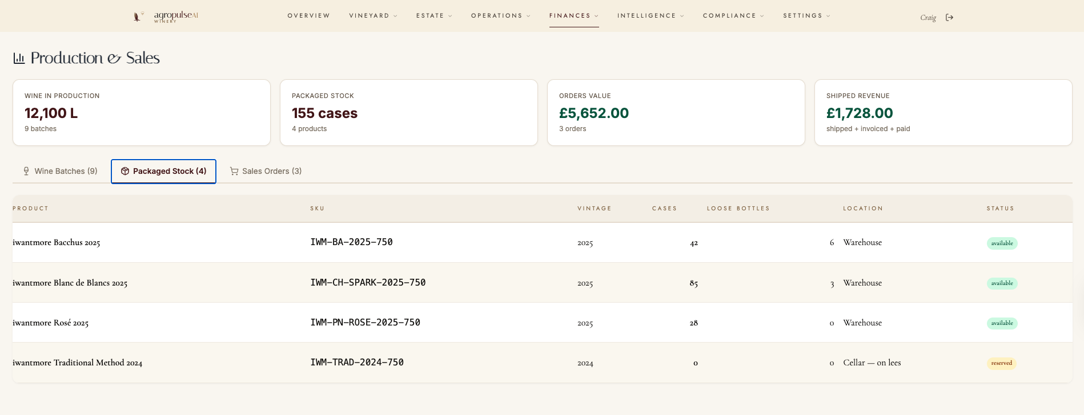This screenshot has height=415, width=1084.
Task: Sort by the SKU column header
Action: tap(318, 209)
